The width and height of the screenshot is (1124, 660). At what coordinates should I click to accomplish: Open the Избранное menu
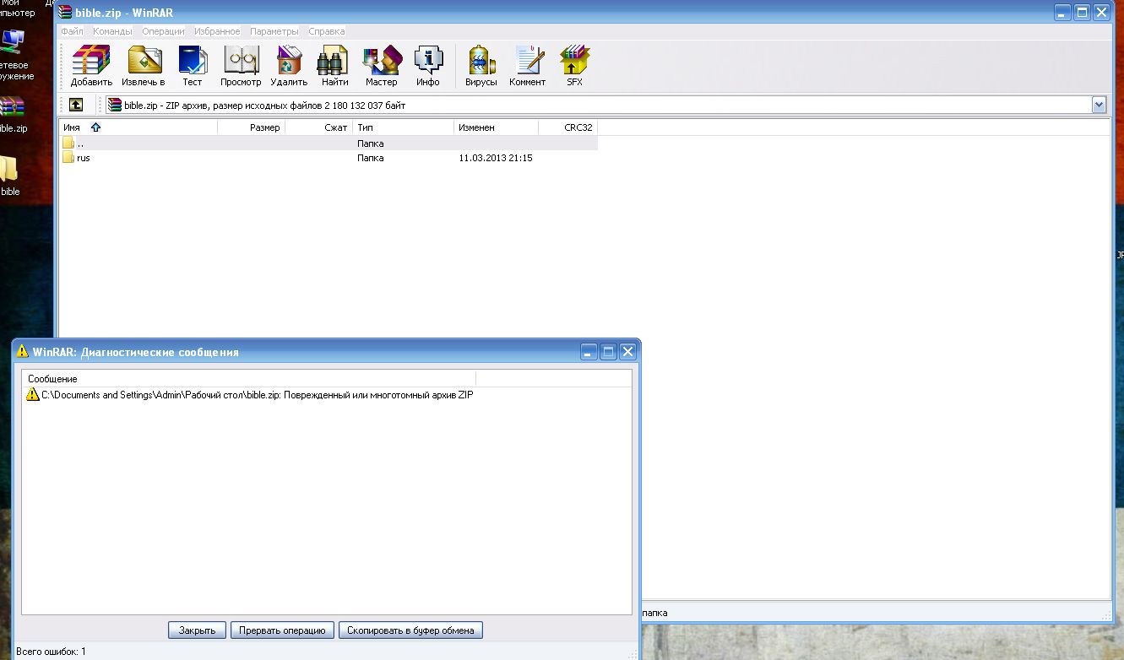coord(217,31)
